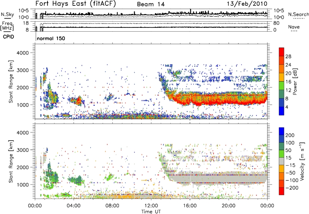The width and height of the screenshot is (309, 214).
Task: Click the "Nave" legend label
Action: click(294, 27)
